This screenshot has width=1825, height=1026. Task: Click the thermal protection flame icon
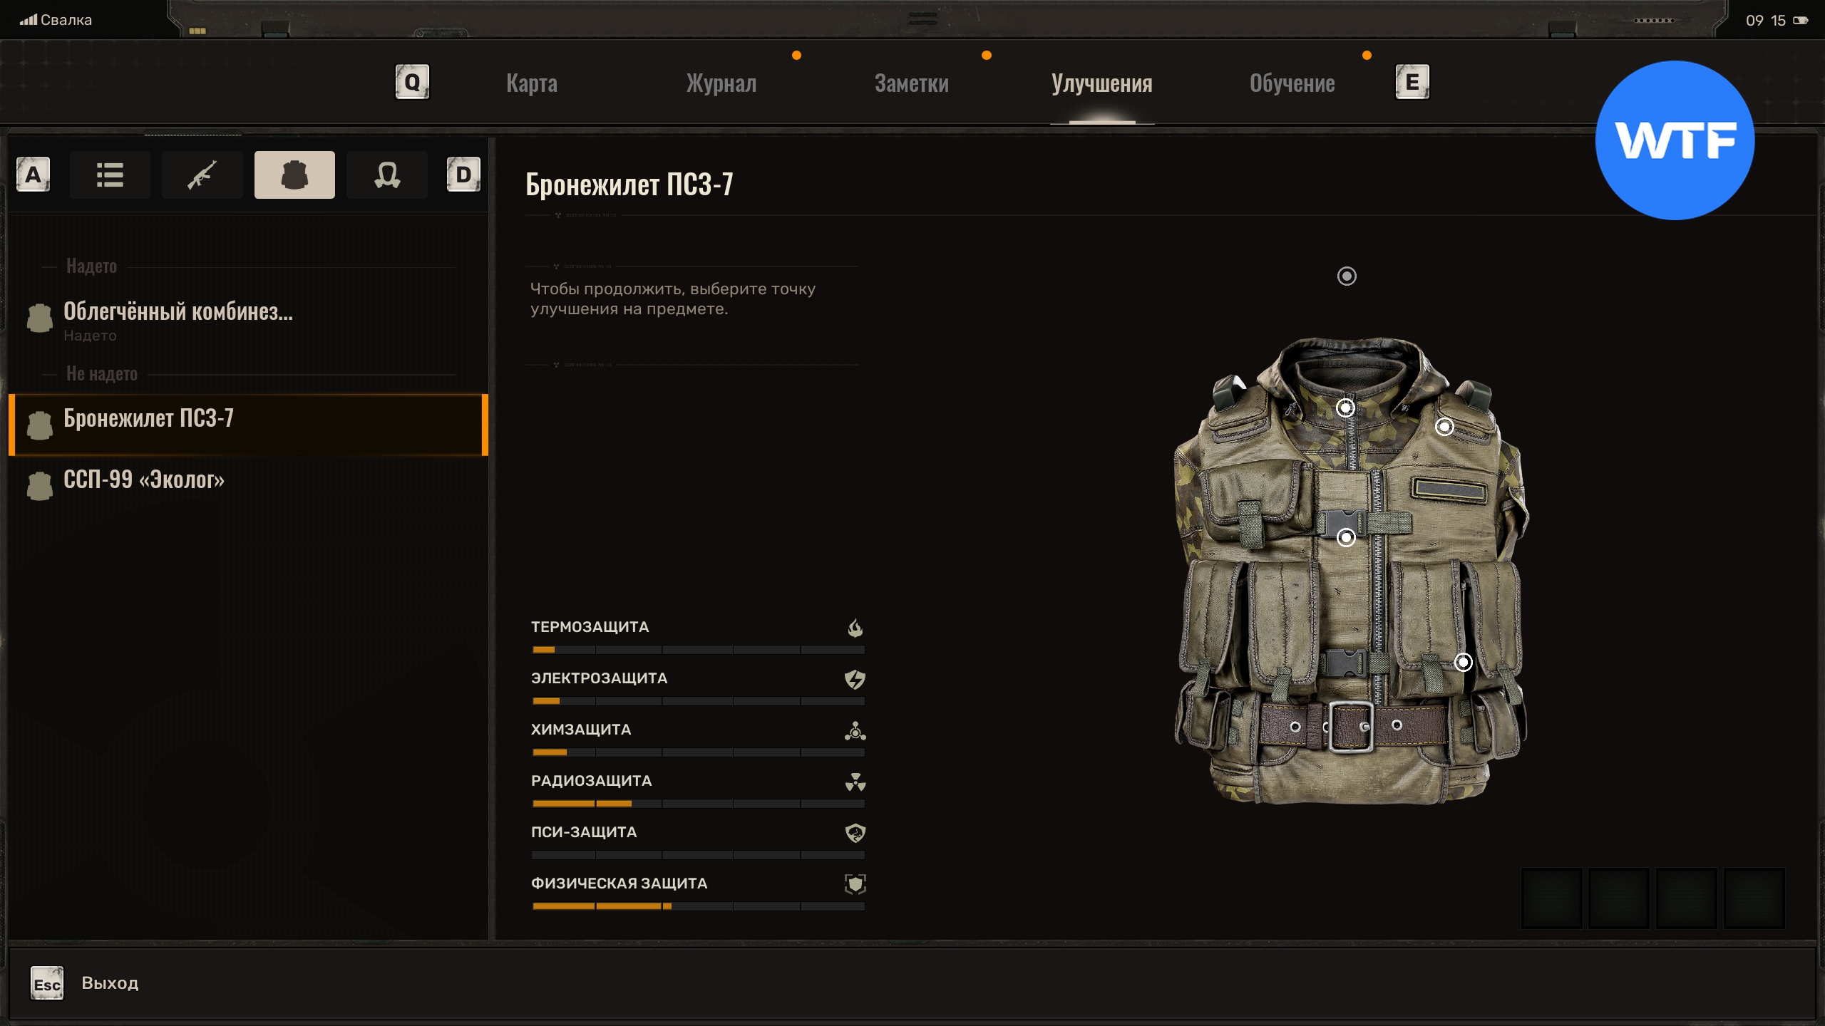pyautogui.click(x=855, y=628)
